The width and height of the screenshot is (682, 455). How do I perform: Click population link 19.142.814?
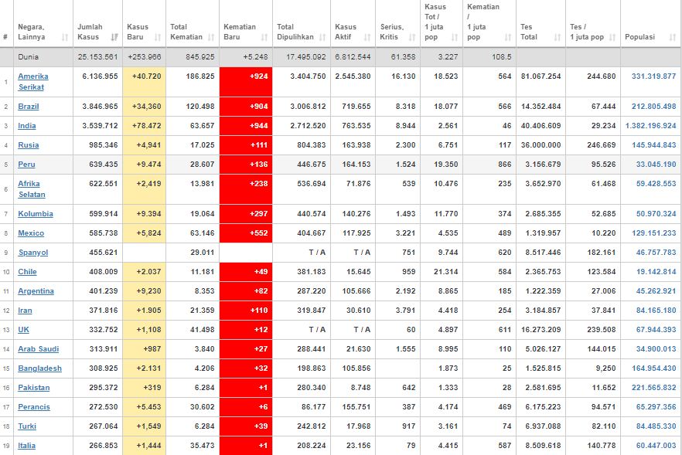pyautogui.click(x=656, y=272)
